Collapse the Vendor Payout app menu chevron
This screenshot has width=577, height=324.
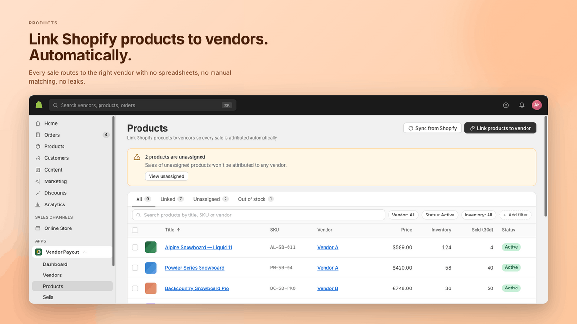(x=85, y=252)
